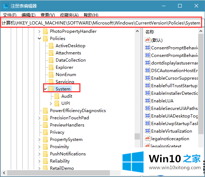Select the legalnoticetext value
The image size is (205, 177).
point(166,146)
